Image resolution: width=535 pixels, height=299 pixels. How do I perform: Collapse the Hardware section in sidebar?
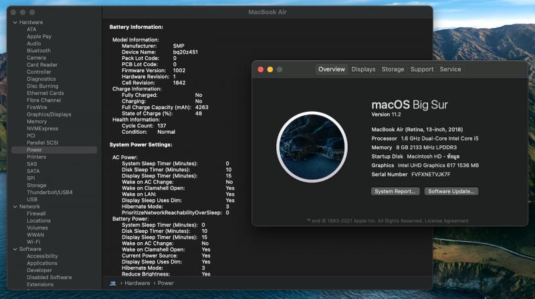coord(15,23)
